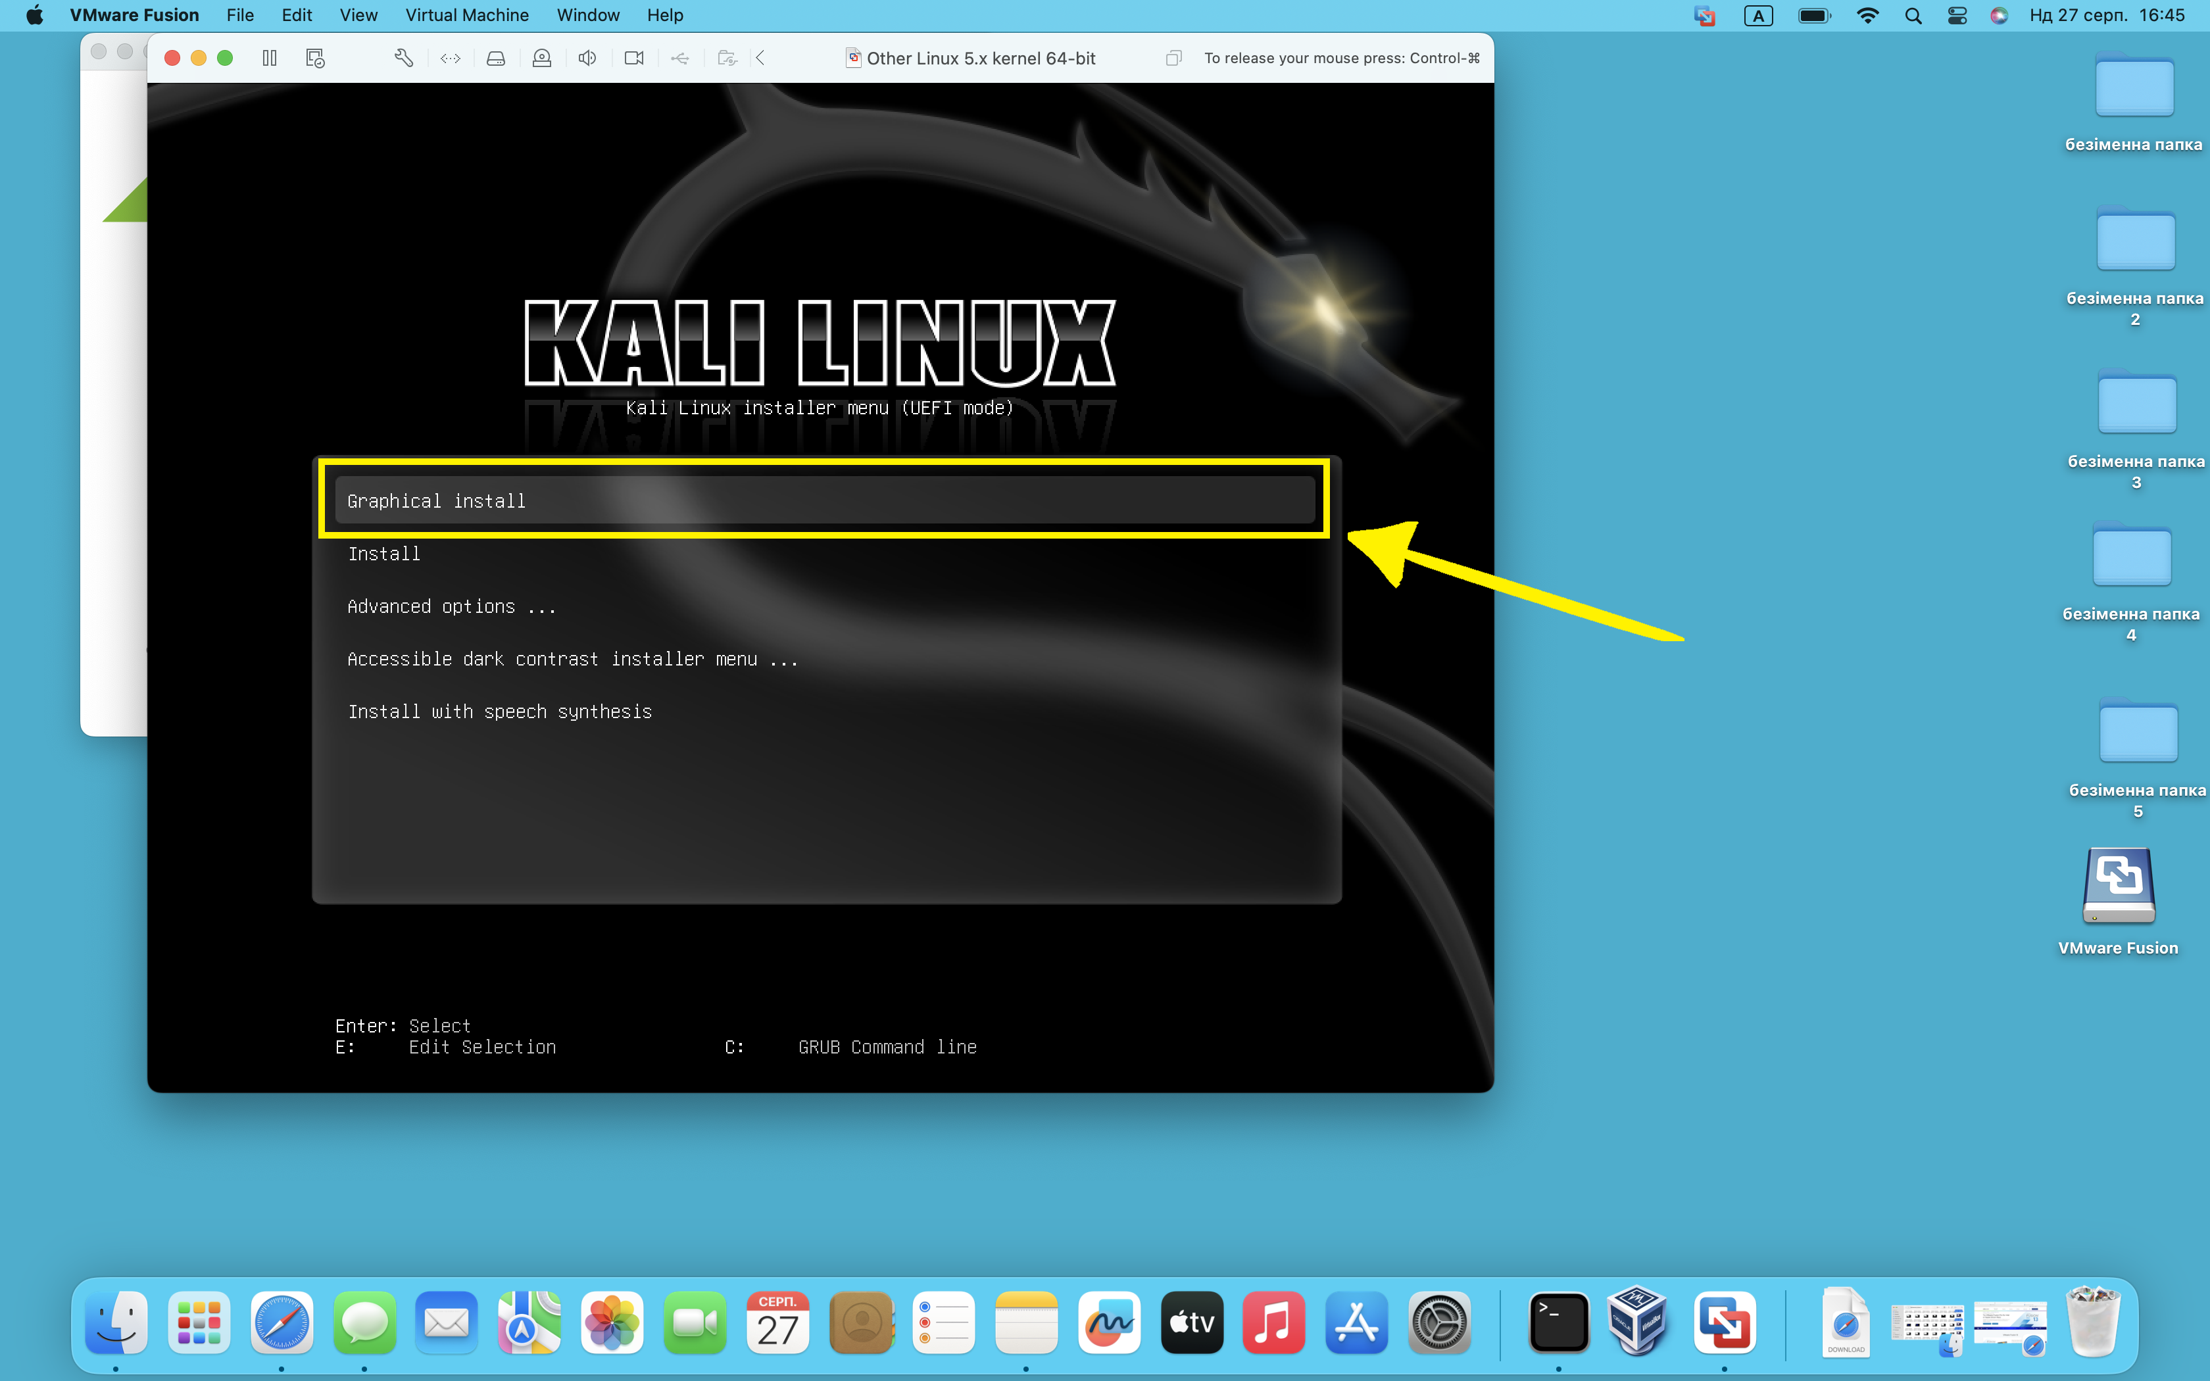The width and height of the screenshot is (2210, 1381).
Task: Open Reminders from the Dock
Action: pos(943,1322)
